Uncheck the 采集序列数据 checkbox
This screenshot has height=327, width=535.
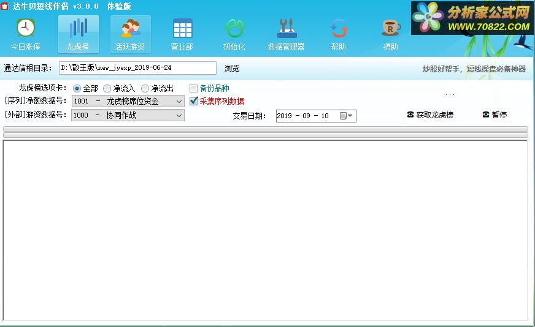tap(193, 101)
